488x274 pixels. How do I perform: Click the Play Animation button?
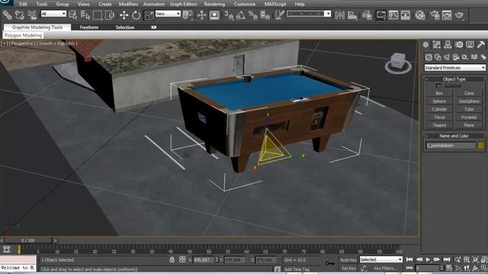pos(429,260)
